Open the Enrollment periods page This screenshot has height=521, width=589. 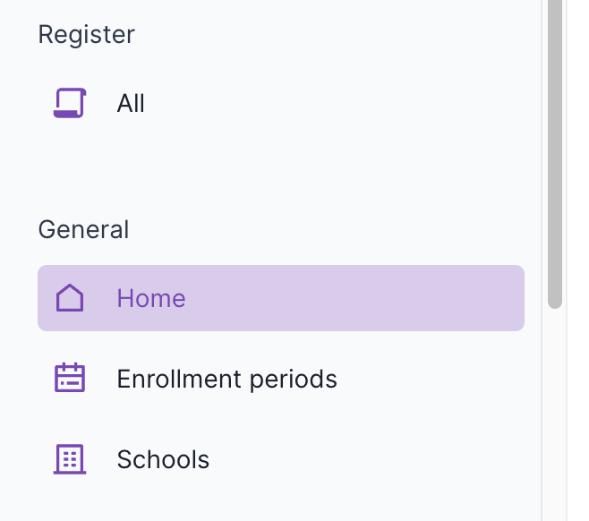226,379
